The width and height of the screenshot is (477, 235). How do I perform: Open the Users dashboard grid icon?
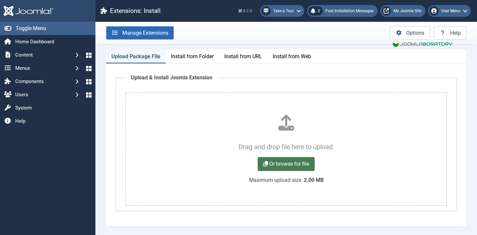pos(89,95)
